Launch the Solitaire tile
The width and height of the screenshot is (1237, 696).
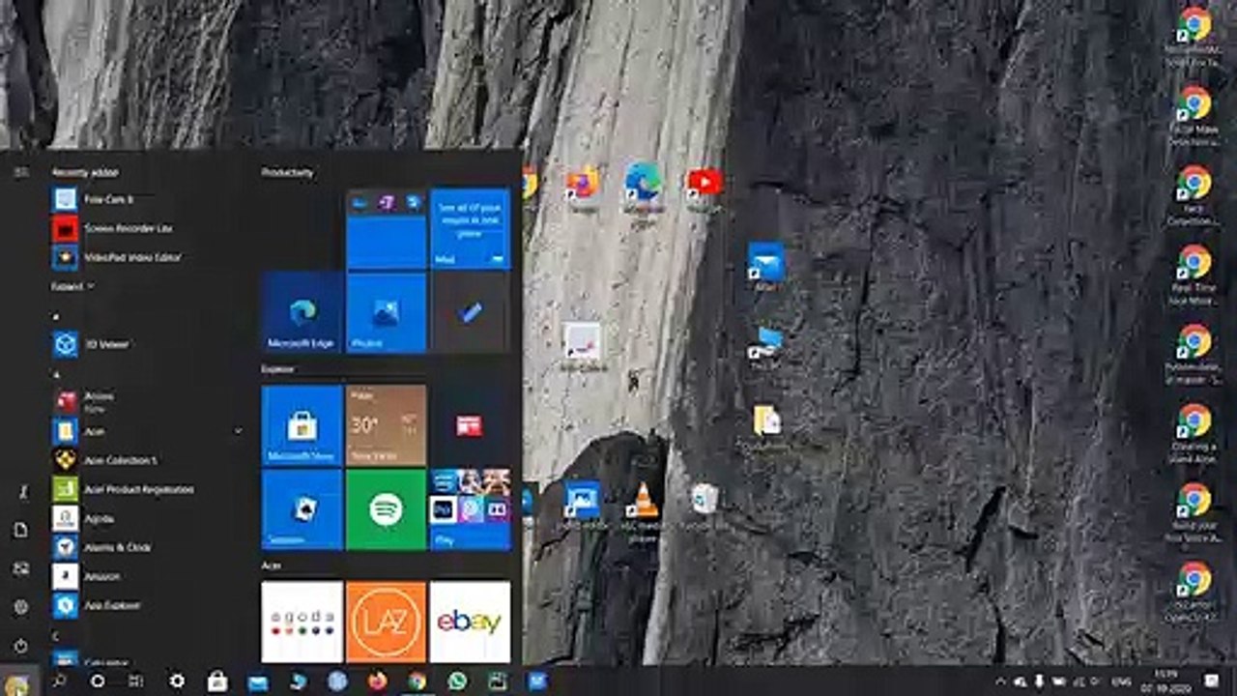[302, 509]
